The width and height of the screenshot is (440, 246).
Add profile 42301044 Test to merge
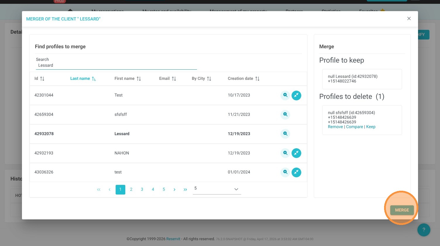click(296, 95)
